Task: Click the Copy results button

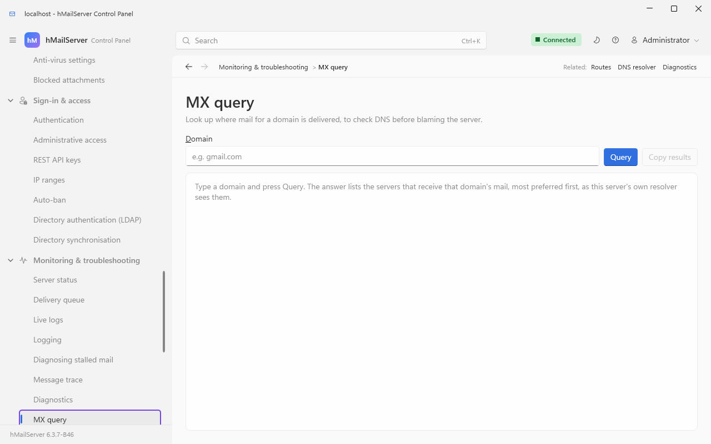Action: click(x=669, y=157)
